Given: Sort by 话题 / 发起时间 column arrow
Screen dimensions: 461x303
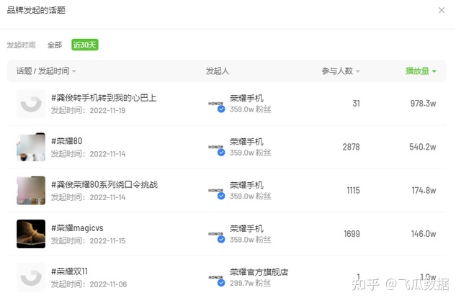Looking at the screenshot, I should pos(74,71).
